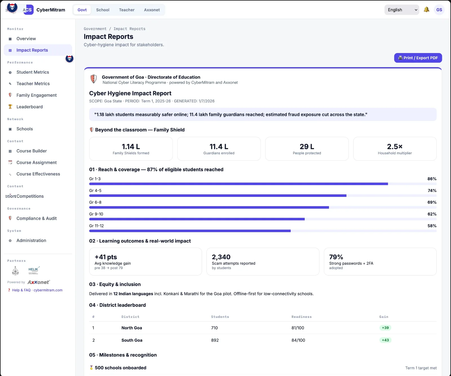Open the GS user avatar menu
The image size is (451, 376).
(439, 10)
